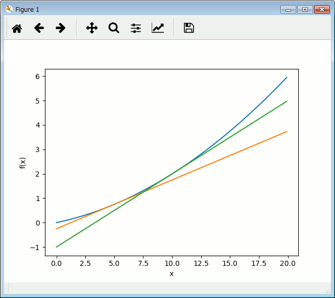Click the right end of the orange line

pyautogui.click(x=286, y=132)
